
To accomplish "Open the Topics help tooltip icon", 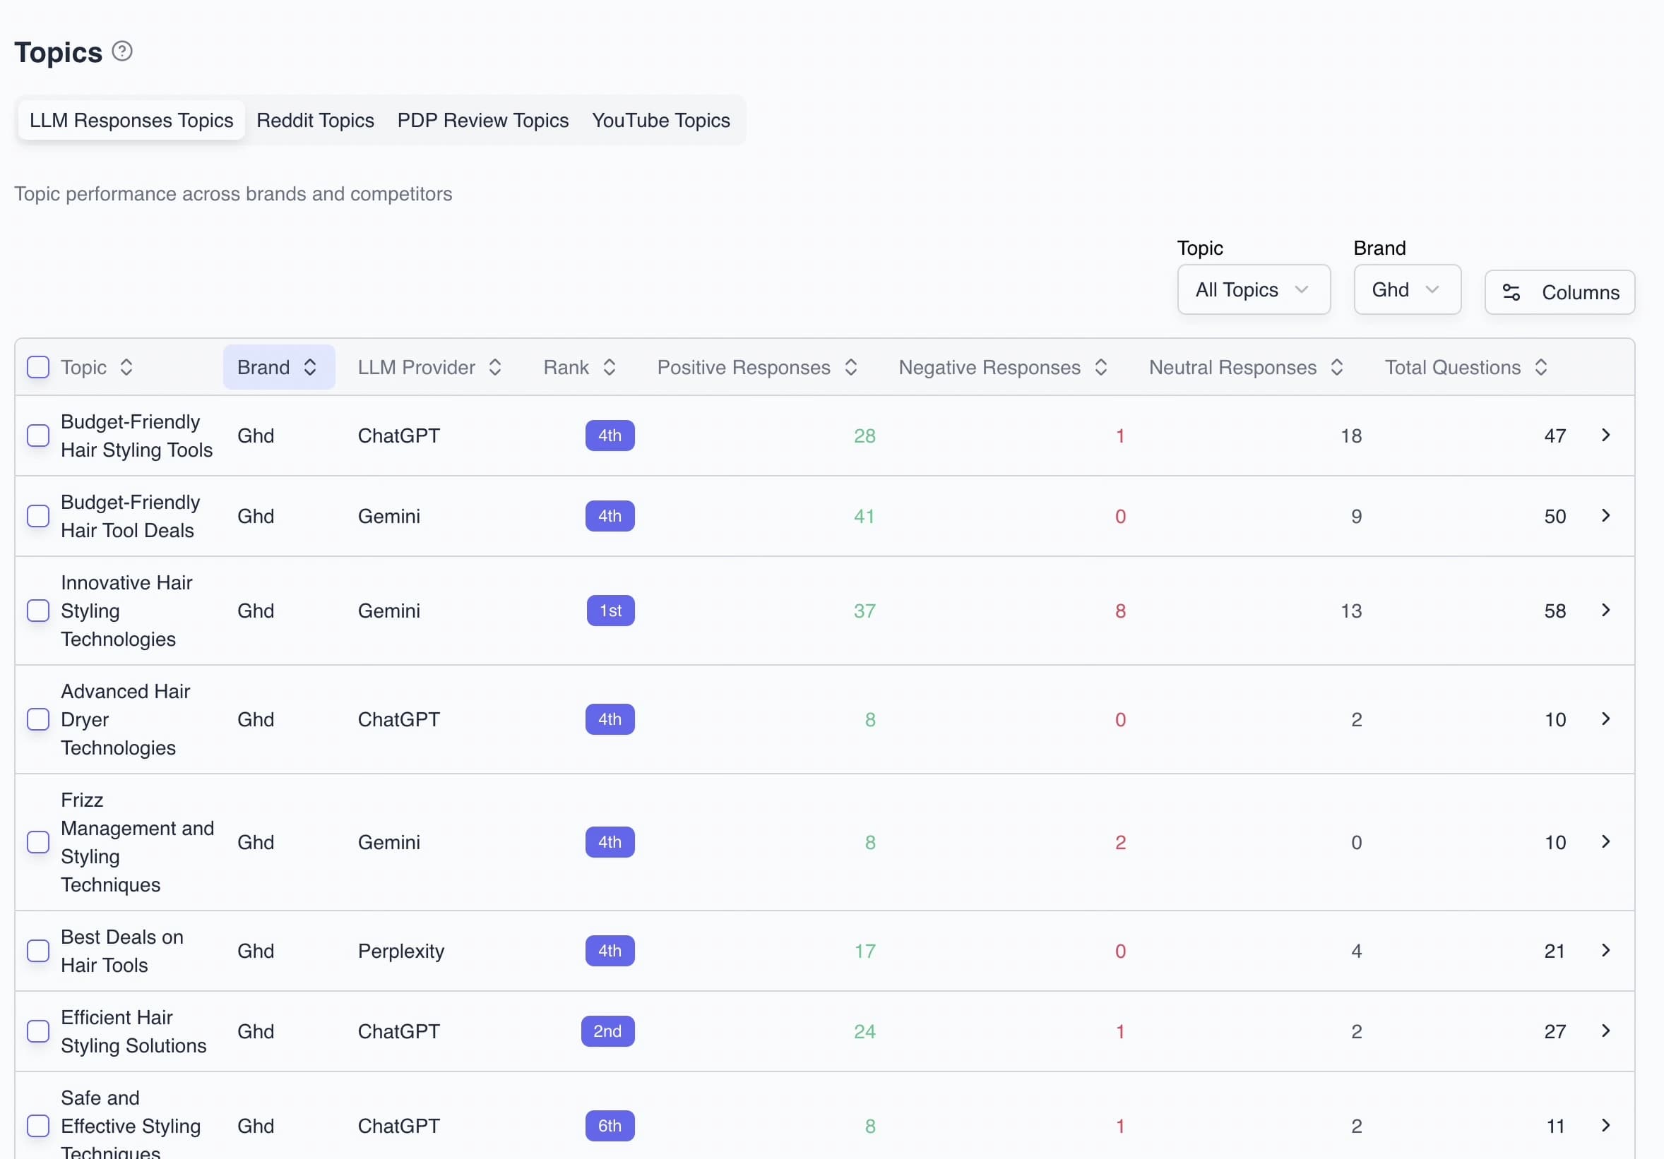I will pyautogui.click(x=121, y=51).
